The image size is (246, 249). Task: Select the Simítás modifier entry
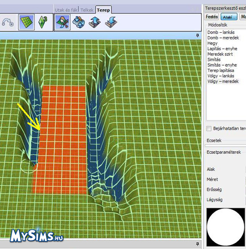pos(214,59)
